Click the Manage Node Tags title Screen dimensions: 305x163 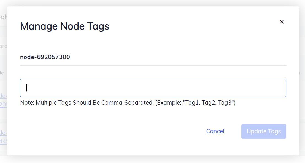pos(64,26)
